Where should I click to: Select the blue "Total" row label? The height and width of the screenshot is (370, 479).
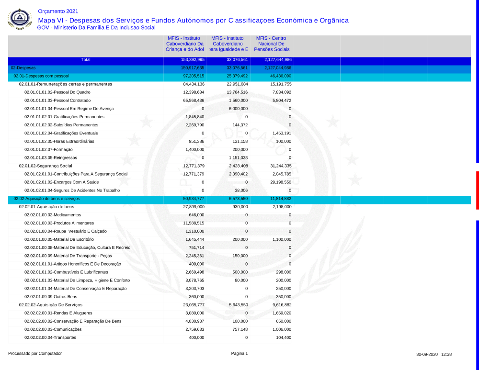85,60
